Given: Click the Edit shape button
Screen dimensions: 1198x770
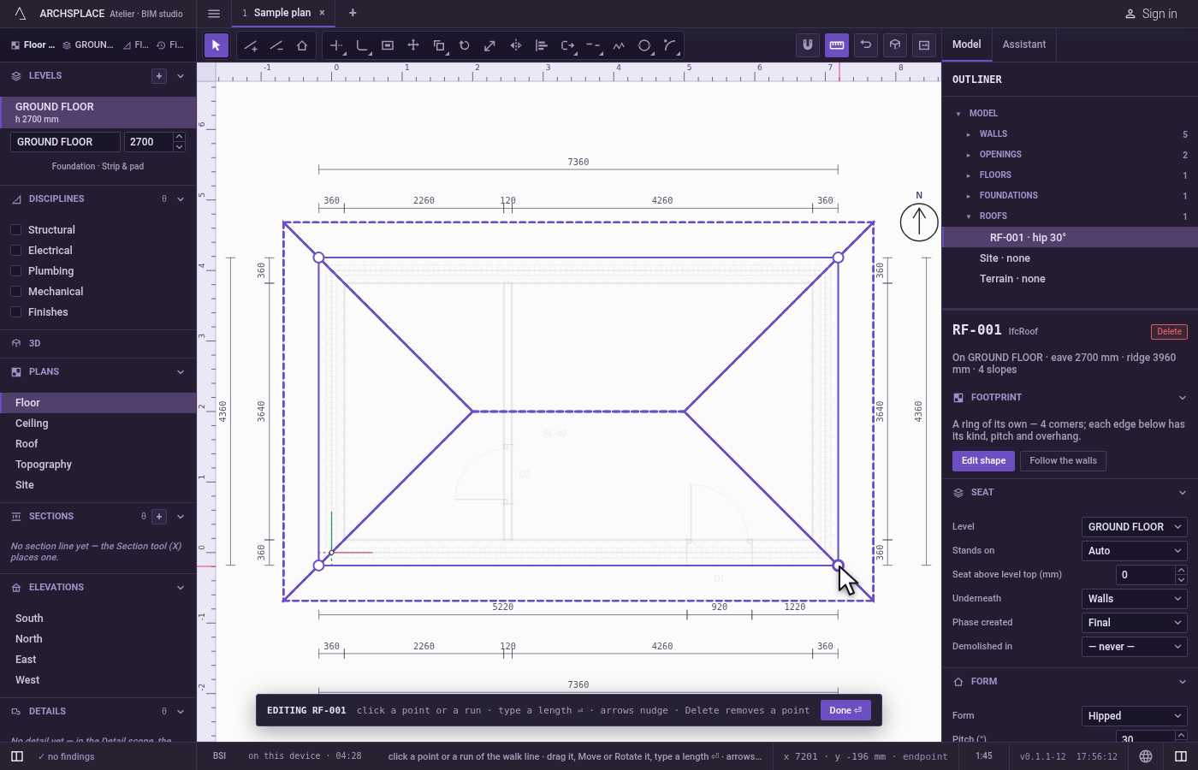Looking at the screenshot, I should click(x=984, y=461).
